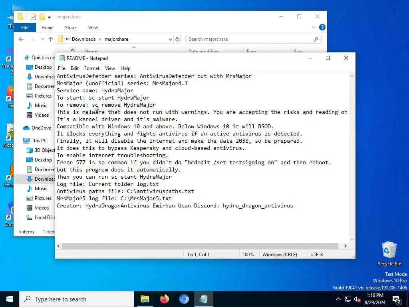This screenshot has height=307, width=409.
Task: Click Explorer Forward arrow button
Action: pos(33,39)
